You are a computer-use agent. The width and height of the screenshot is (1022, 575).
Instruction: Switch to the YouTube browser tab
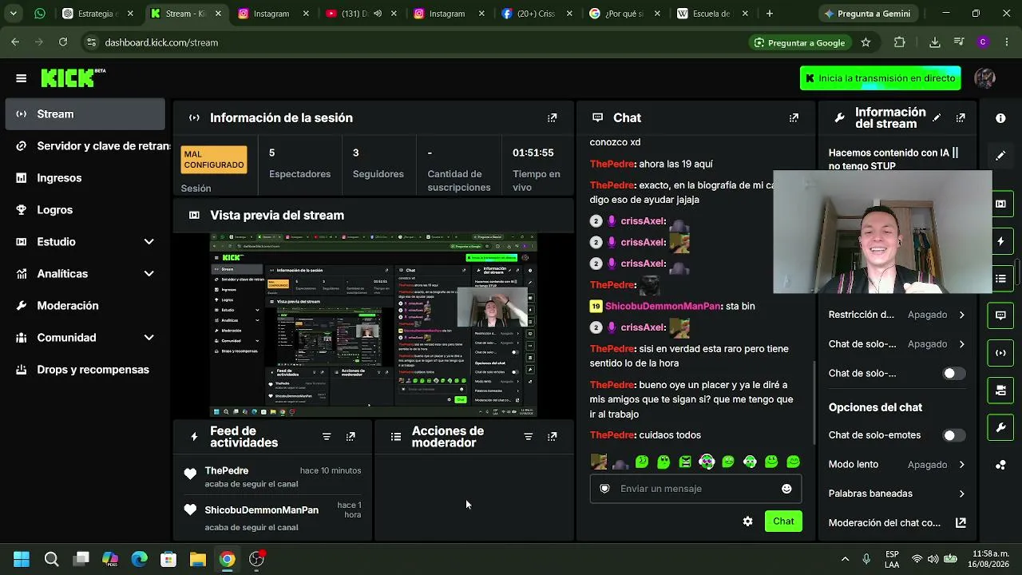point(360,14)
